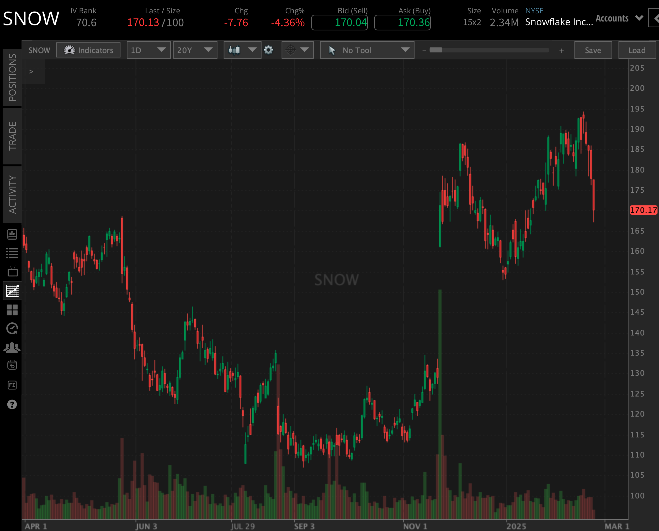Open the No Tool drawing dropdown
The image size is (659, 531).
[367, 50]
